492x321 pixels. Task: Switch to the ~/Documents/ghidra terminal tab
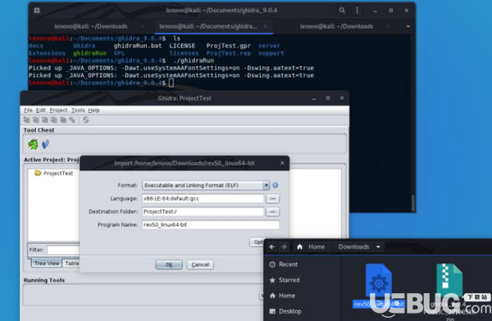click(213, 26)
